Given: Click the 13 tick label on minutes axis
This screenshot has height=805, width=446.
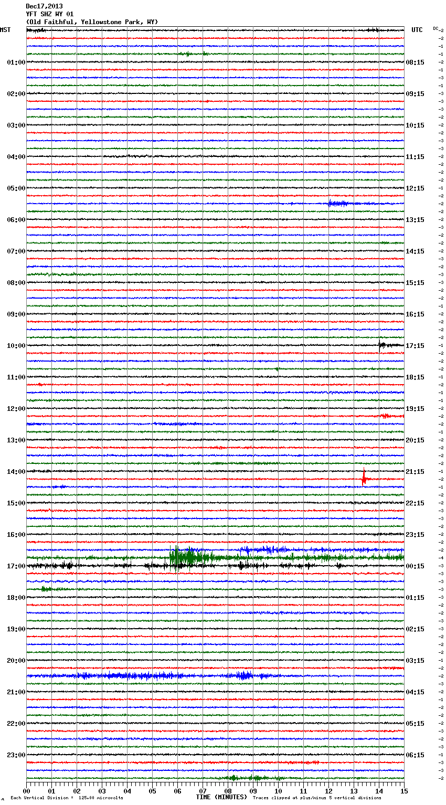Looking at the screenshot, I should click(x=354, y=791).
